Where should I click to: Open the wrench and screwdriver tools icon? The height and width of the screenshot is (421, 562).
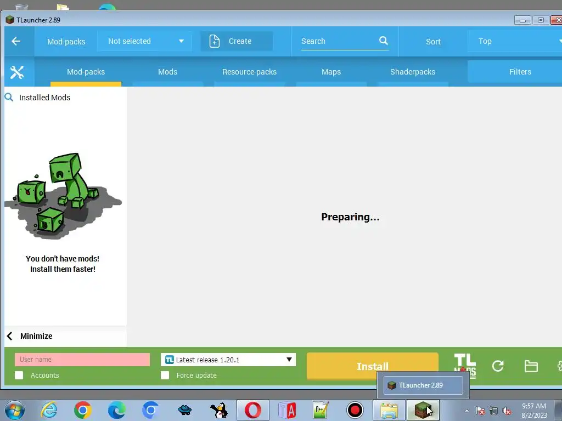(17, 72)
